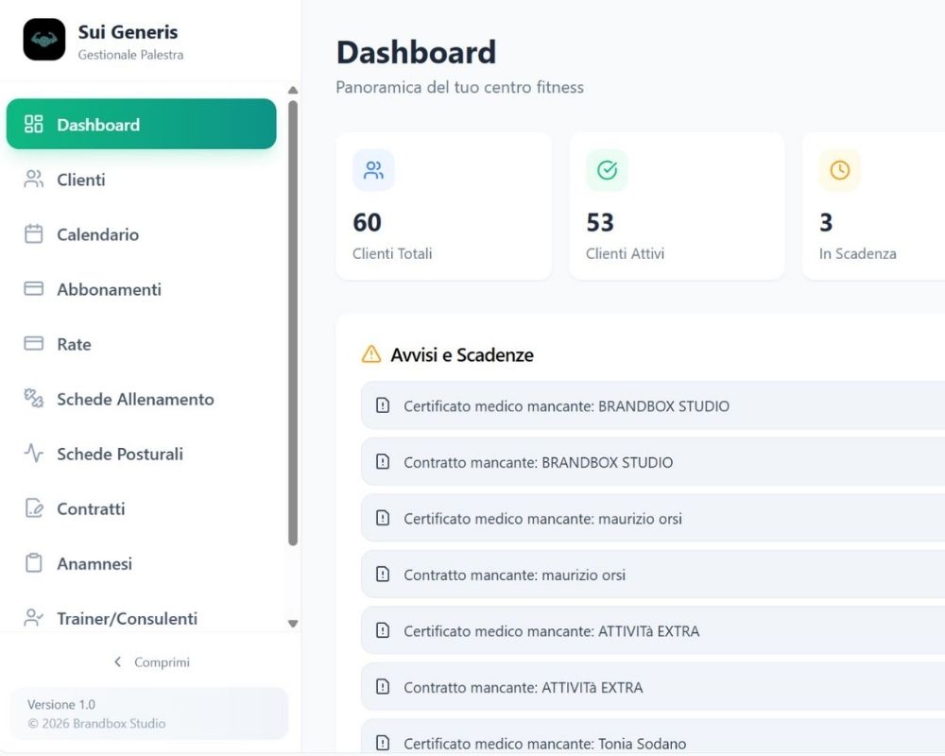Click the Contratti document icon
The width and height of the screenshot is (945, 756).
click(33, 508)
